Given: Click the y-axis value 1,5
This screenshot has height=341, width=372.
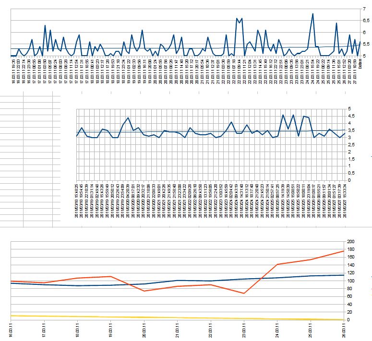Looking at the screenshot, I should (x=351, y=159).
